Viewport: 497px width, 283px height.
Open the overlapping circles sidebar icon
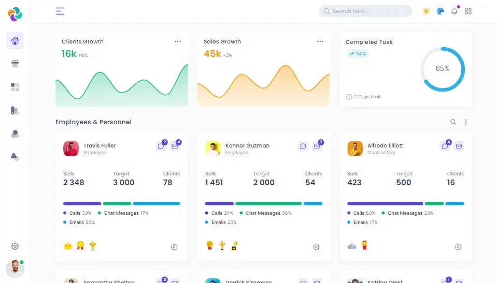15,134
